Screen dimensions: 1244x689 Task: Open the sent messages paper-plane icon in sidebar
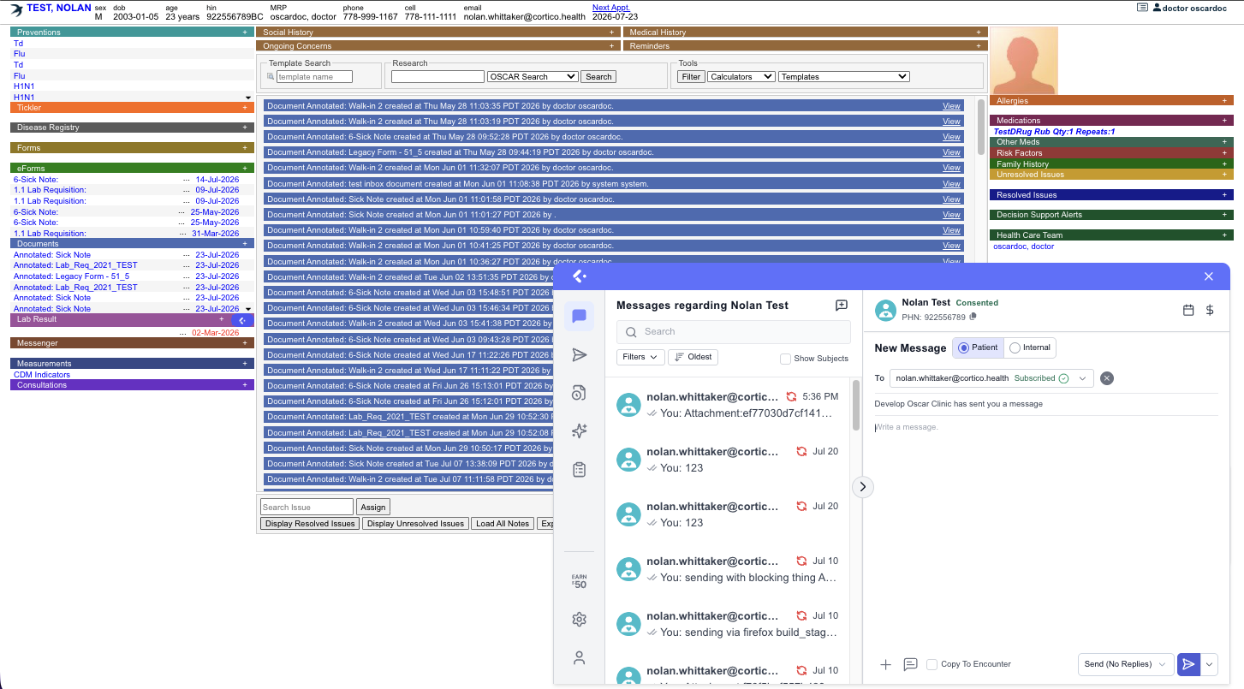point(579,354)
